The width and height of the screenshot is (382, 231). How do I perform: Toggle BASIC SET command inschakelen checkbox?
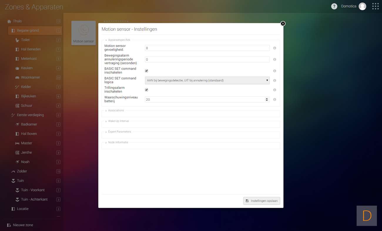(x=147, y=71)
